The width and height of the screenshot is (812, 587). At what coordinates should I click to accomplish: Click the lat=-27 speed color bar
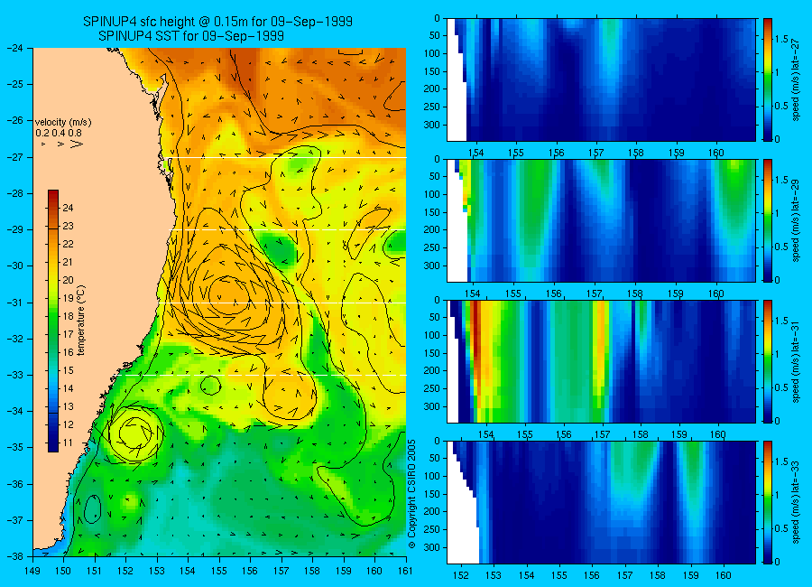pos(768,79)
